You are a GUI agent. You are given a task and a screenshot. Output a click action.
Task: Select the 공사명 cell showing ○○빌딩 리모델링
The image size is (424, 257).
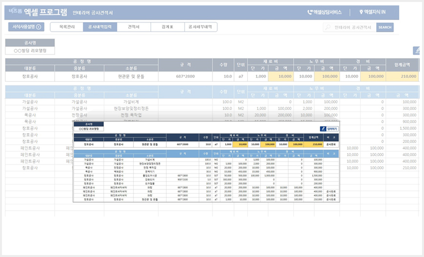[30, 51]
